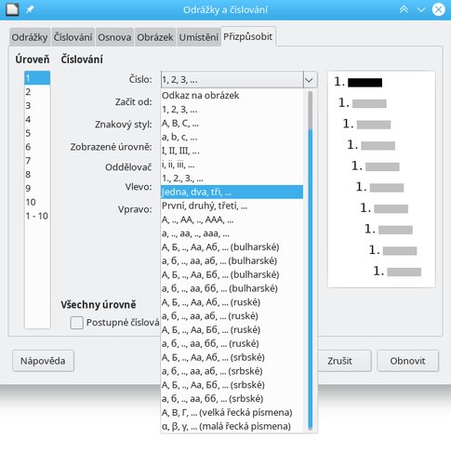Toggle the Postupné číslování checkbox
451x465 pixels.
click(76, 323)
